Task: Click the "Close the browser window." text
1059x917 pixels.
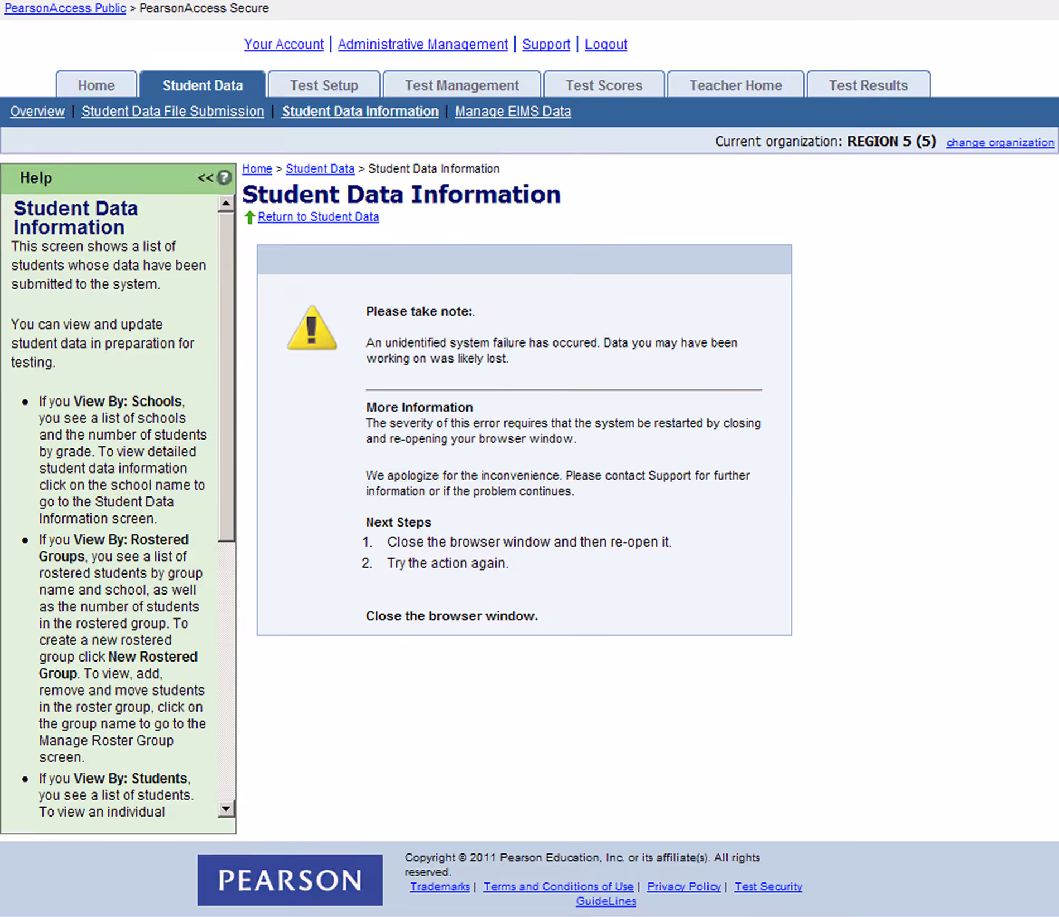Action: pos(452,616)
